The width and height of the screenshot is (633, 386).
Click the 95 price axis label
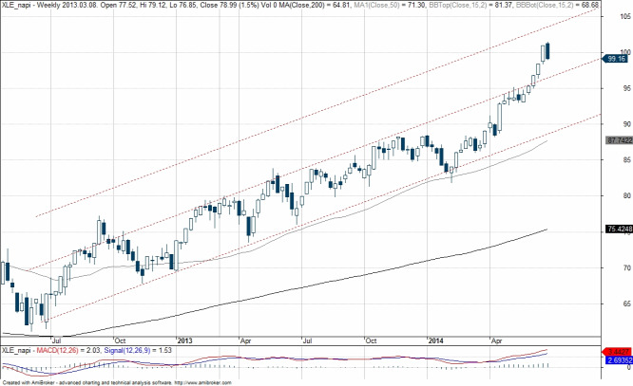626,88
